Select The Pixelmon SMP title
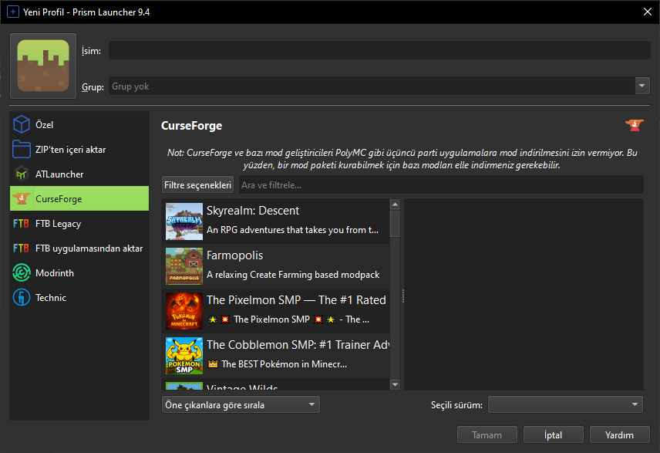Image resolution: width=660 pixels, height=453 pixels. click(x=296, y=299)
